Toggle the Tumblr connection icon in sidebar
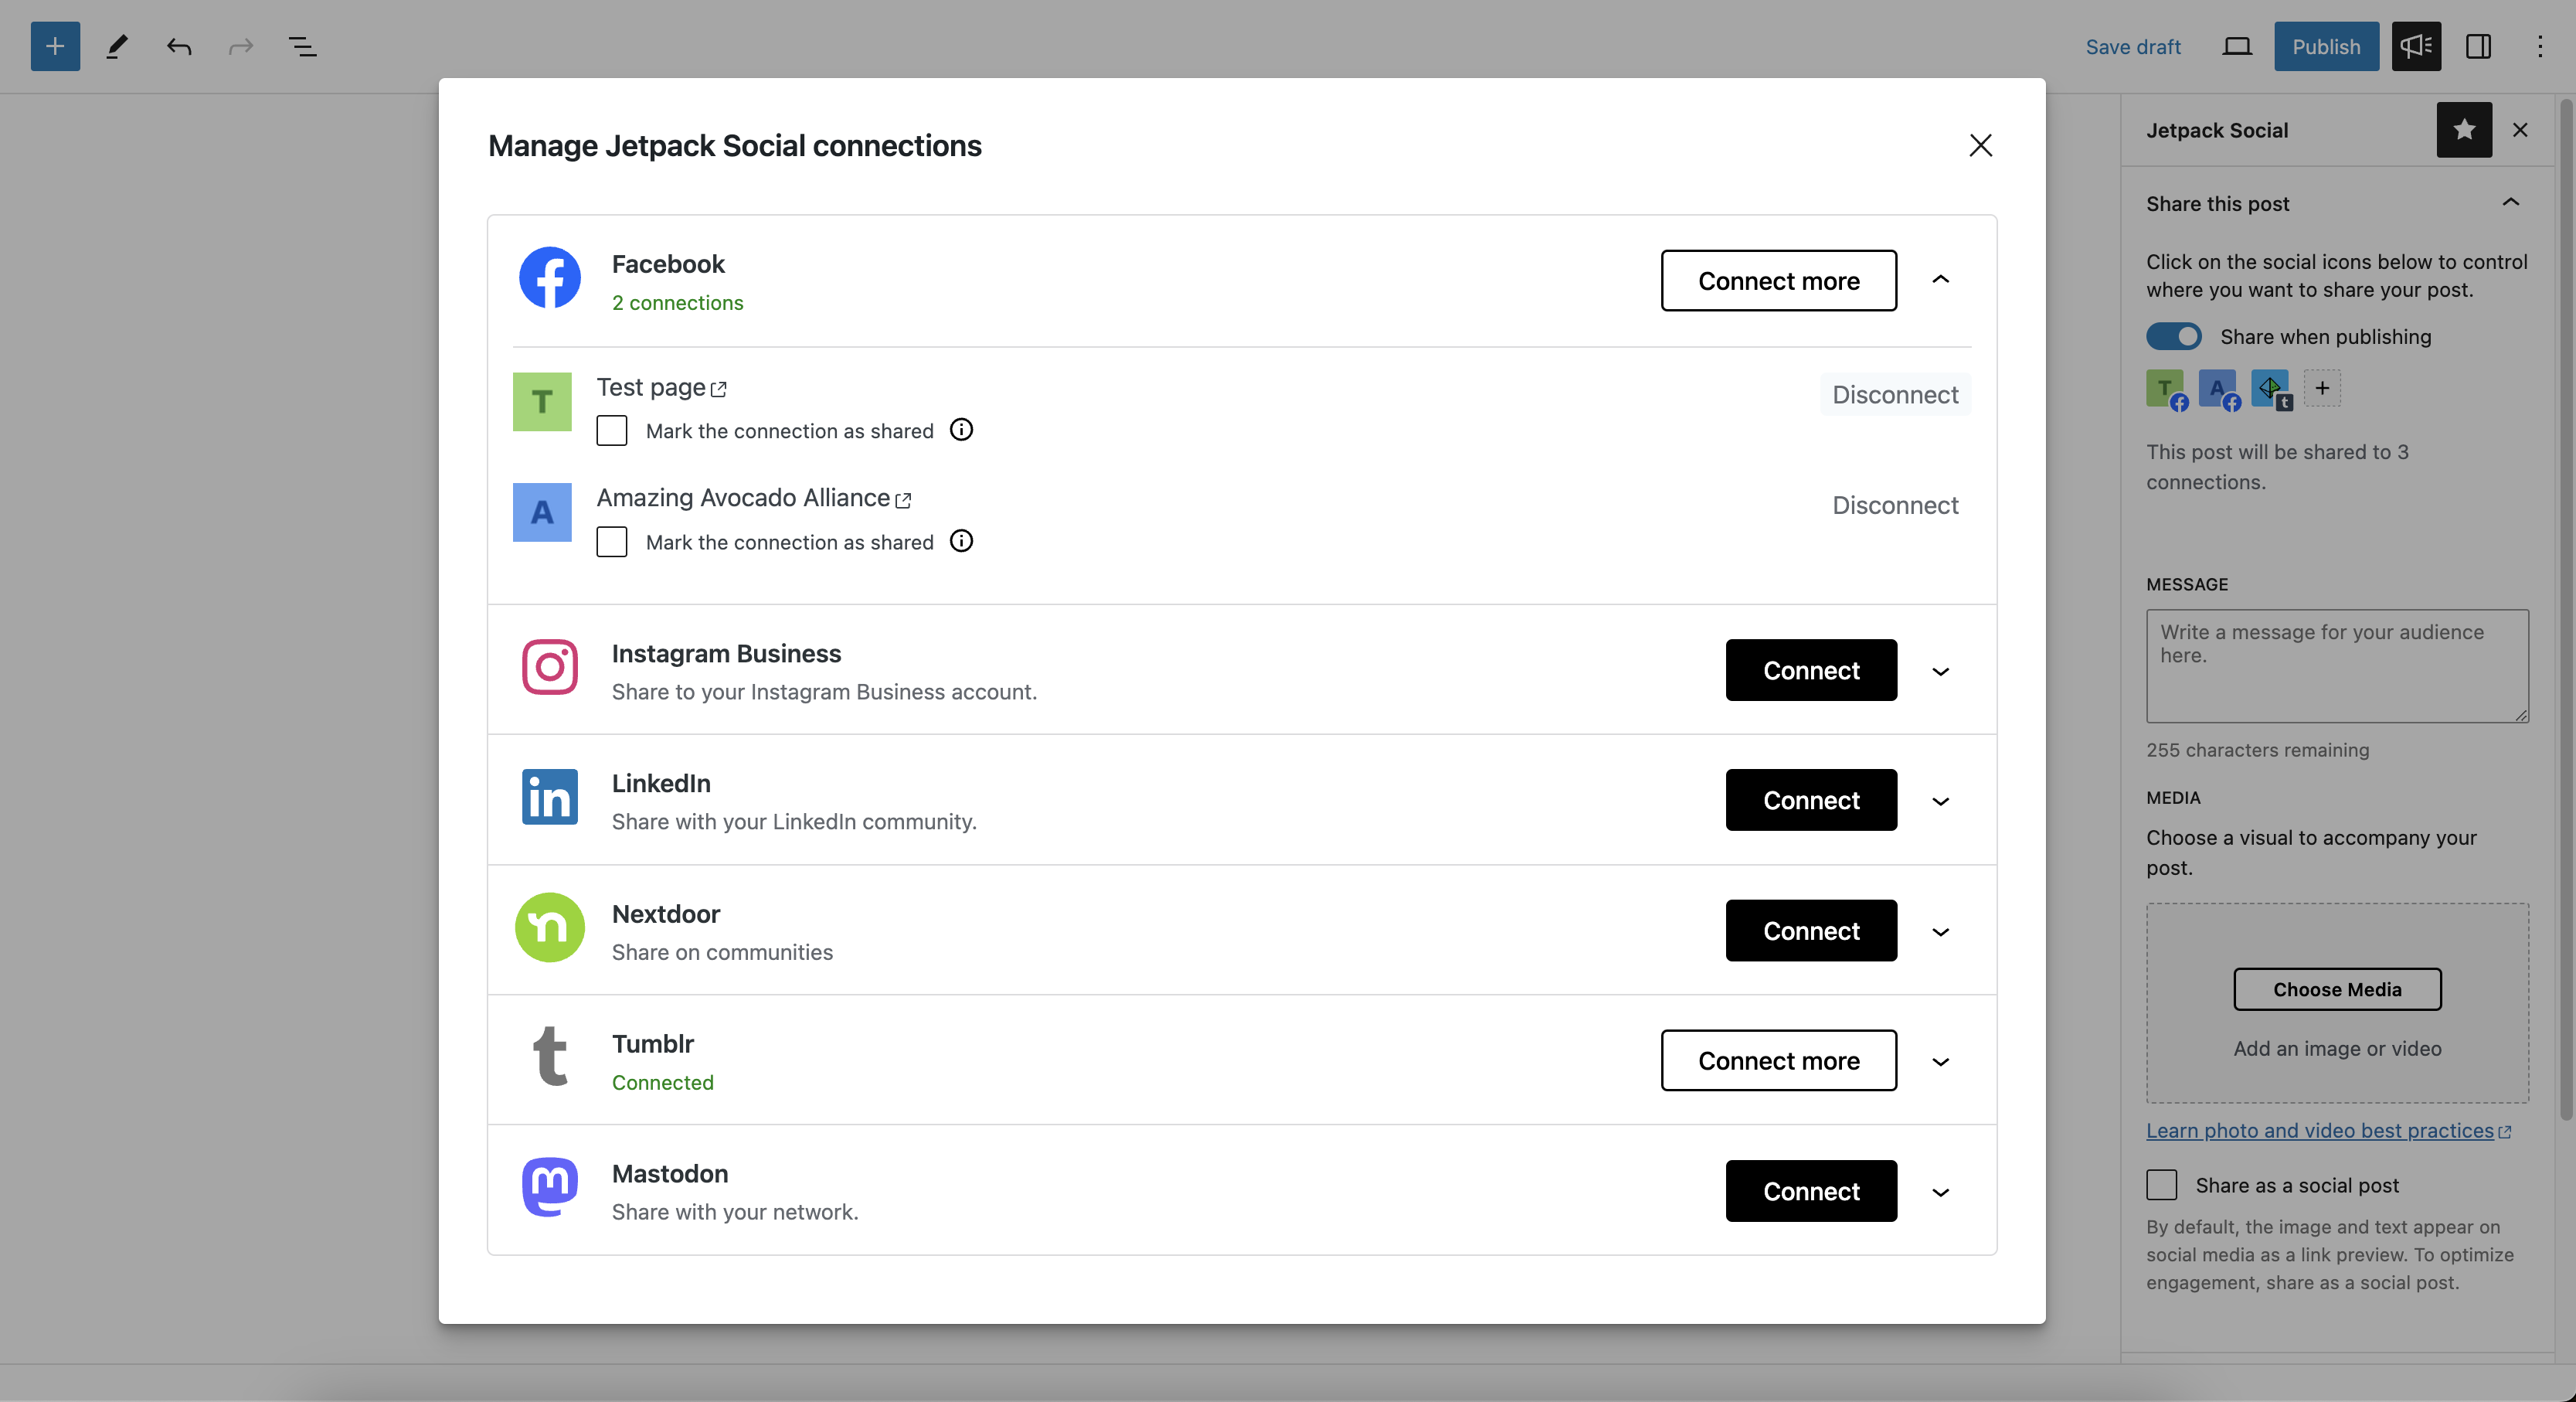 point(2271,389)
